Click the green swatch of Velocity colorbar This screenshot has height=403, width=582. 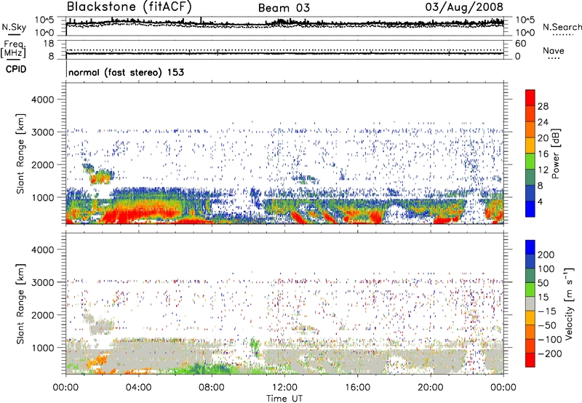coord(530,289)
